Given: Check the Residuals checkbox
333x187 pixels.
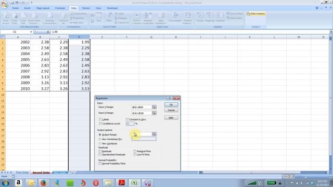Looking at the screenshot, I should point(100,151).
